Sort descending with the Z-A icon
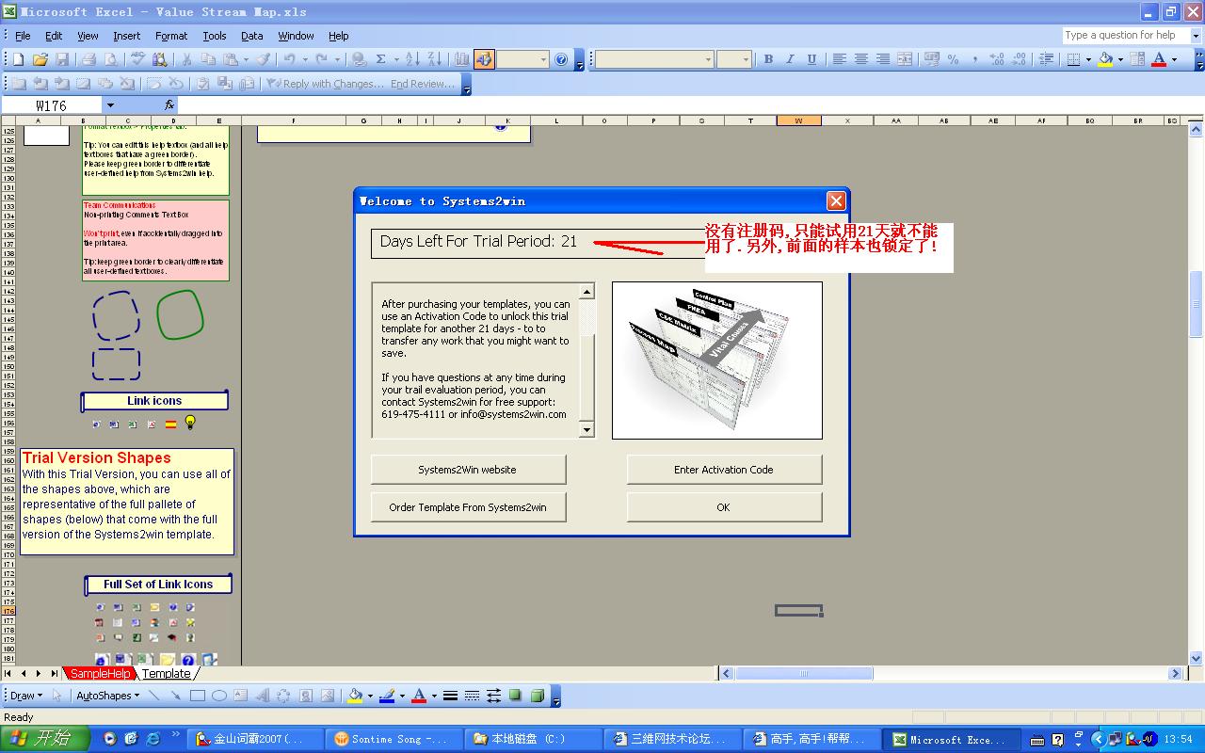 click(434, 59)
